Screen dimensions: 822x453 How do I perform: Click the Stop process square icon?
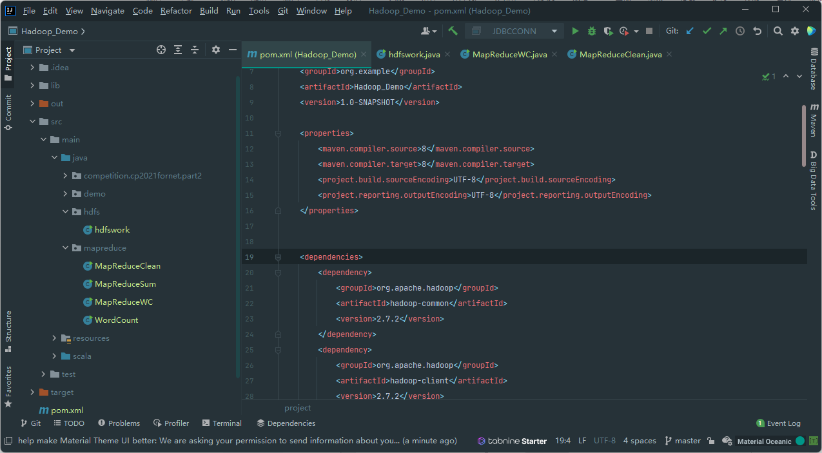pyautogui.click(x=649, y=31)
